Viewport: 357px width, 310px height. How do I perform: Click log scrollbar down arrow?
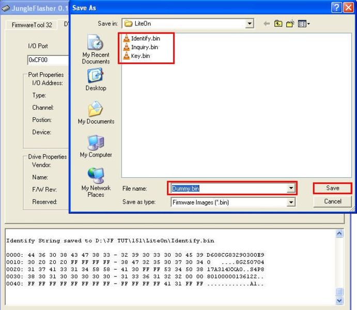click(x=339, y=301)
